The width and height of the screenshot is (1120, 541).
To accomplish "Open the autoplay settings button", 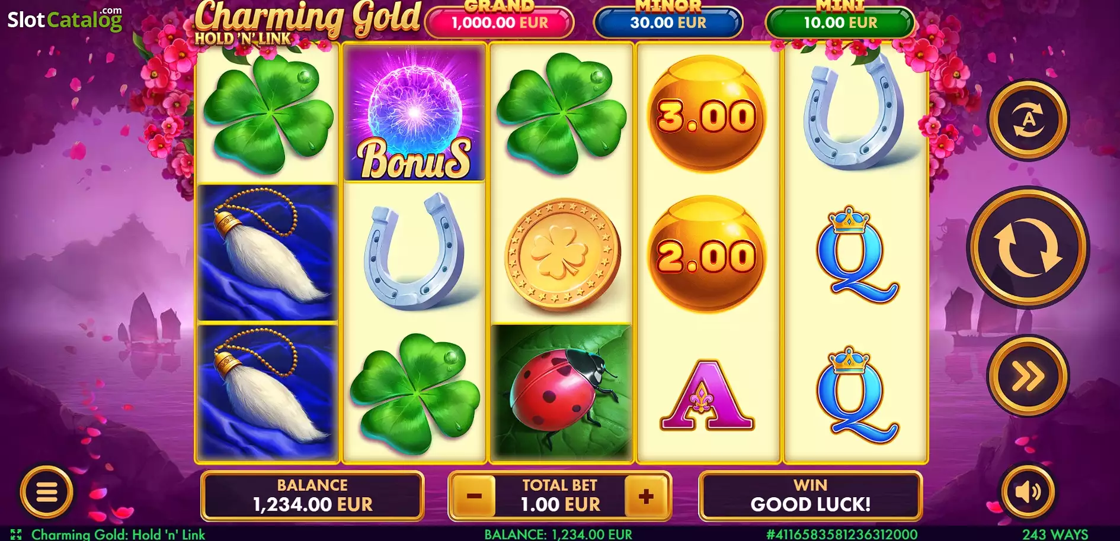I will (1028, 120).
